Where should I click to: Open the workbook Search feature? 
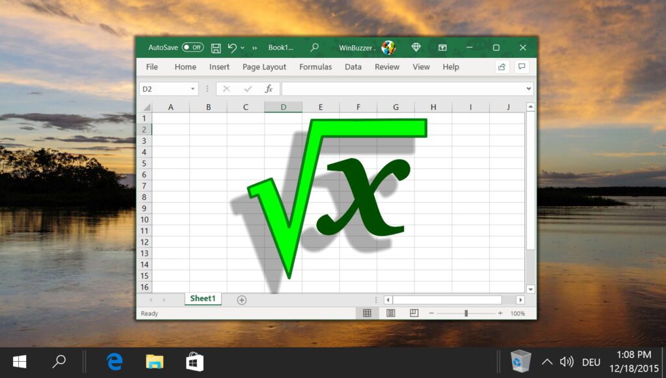click(x=314, y=47)
